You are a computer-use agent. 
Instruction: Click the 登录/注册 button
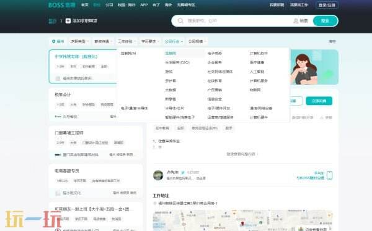327,5
